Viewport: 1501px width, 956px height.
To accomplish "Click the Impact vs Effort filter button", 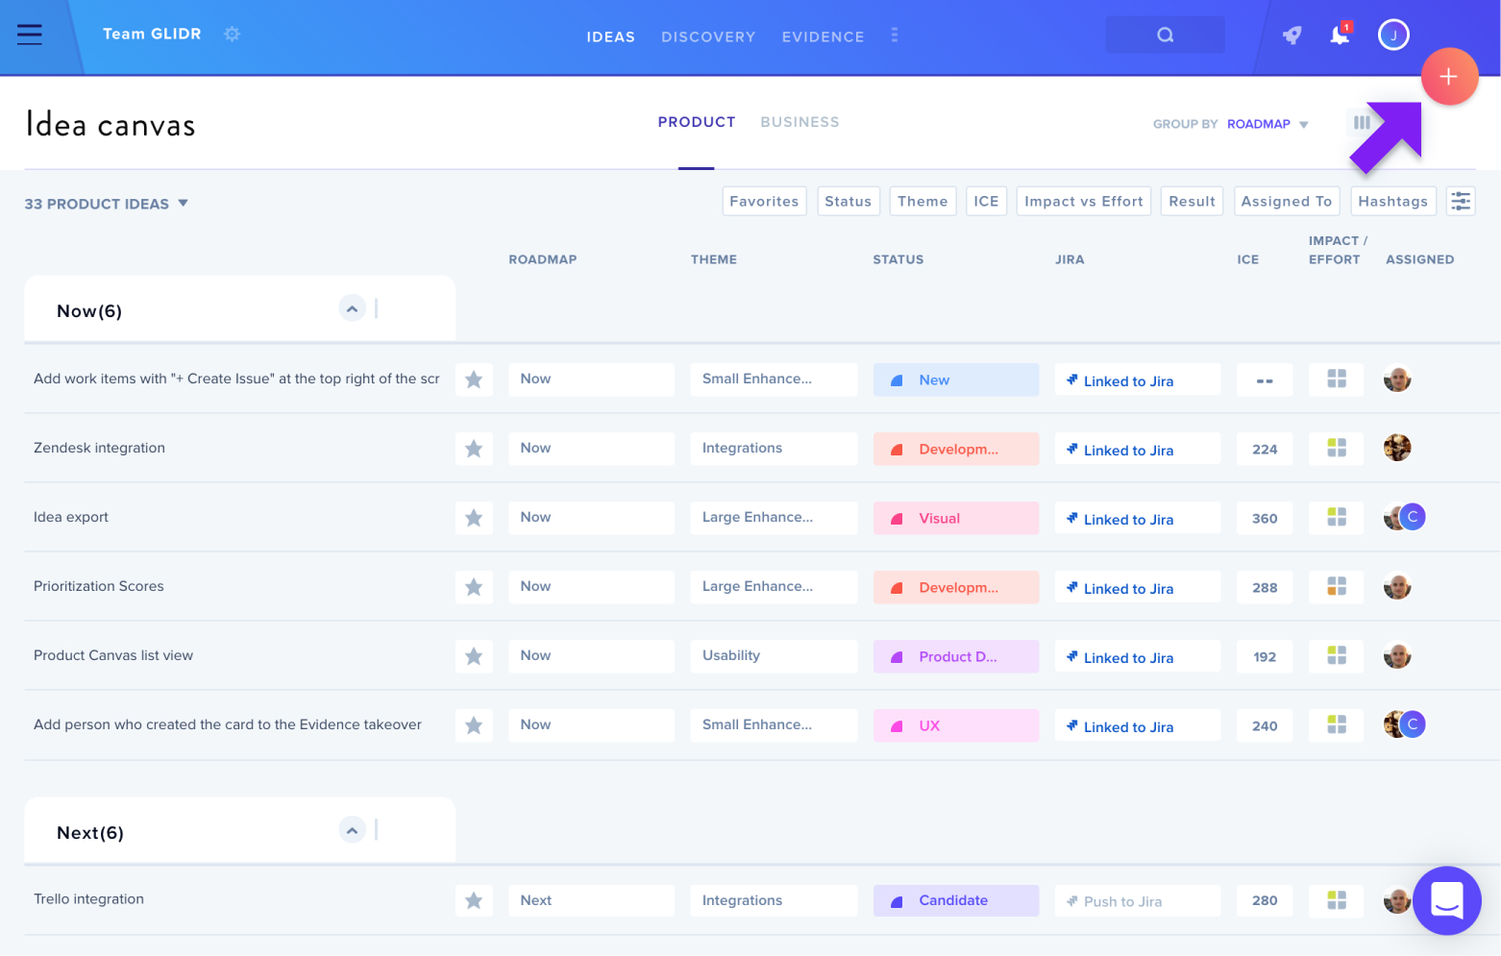I will [x=1083, y=202].
